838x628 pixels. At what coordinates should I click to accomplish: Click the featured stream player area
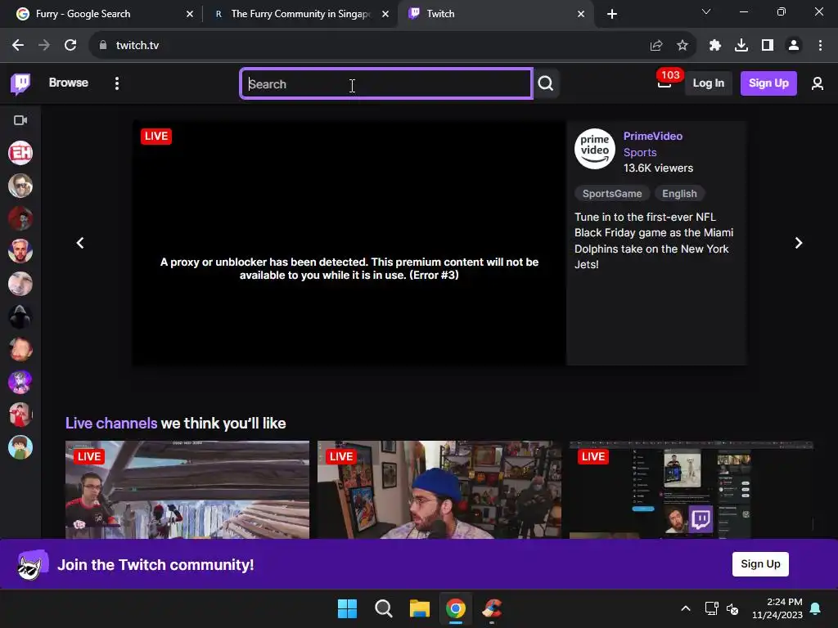349,243
